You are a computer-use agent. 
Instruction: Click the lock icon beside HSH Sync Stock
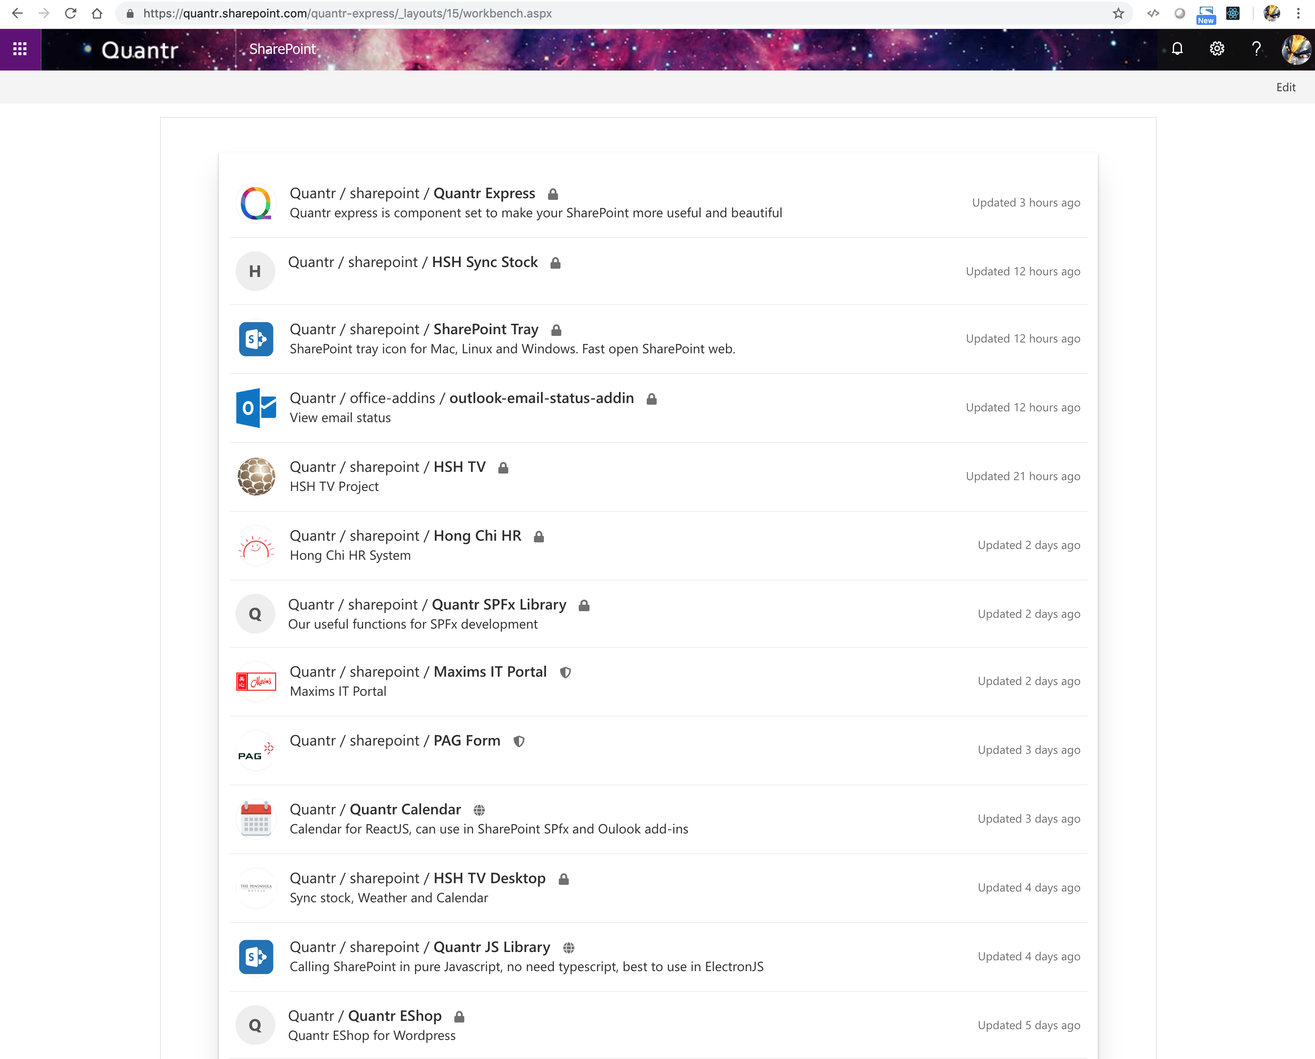[x=555, y=263]
